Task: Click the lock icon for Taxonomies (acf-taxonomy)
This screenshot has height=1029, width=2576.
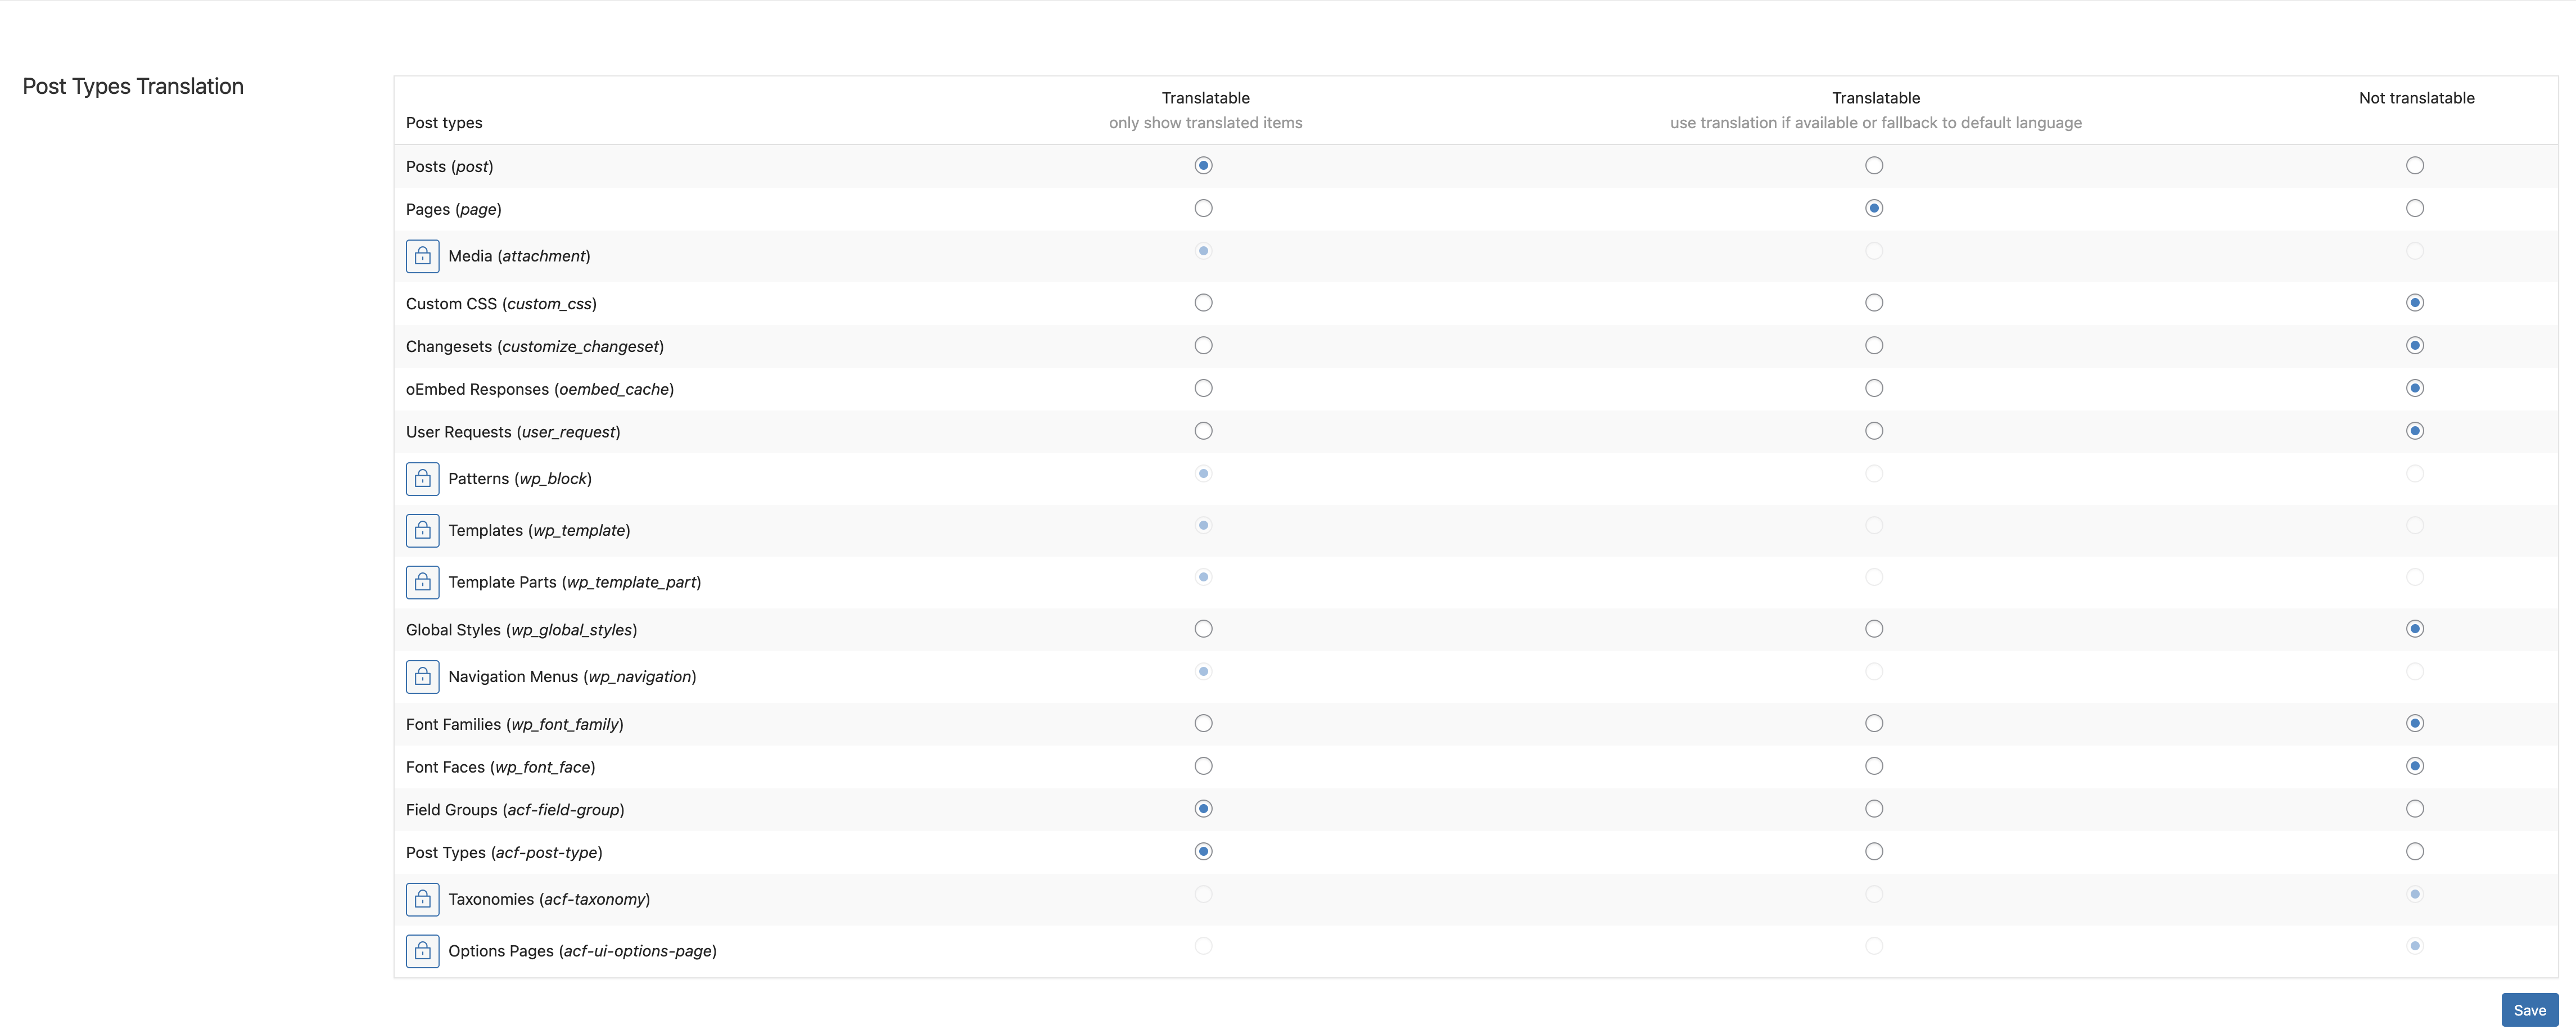Action: click(x=422, y=899)
